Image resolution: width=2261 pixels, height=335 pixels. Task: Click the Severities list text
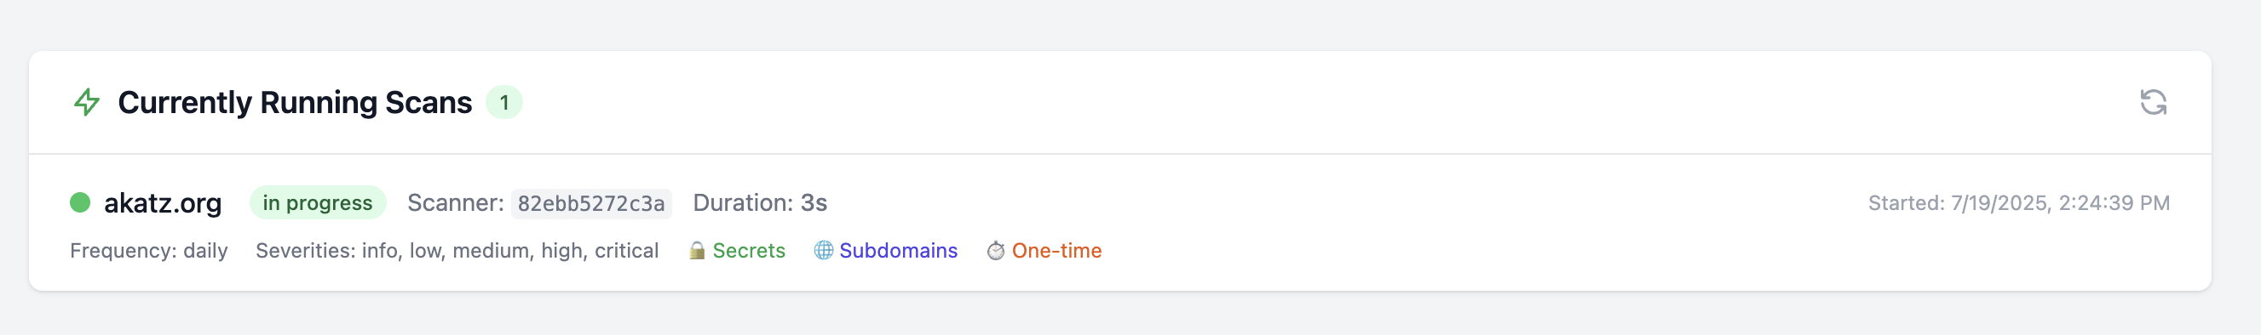[x=457, y=251]
